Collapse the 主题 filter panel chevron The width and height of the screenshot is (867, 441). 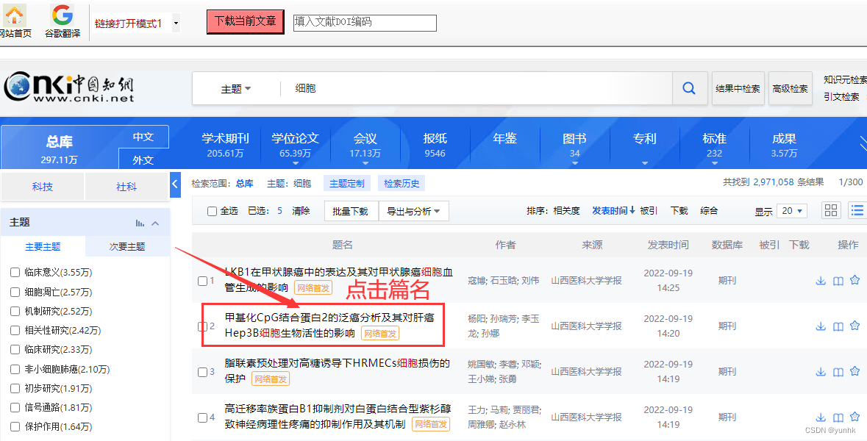tap(155, 223)
